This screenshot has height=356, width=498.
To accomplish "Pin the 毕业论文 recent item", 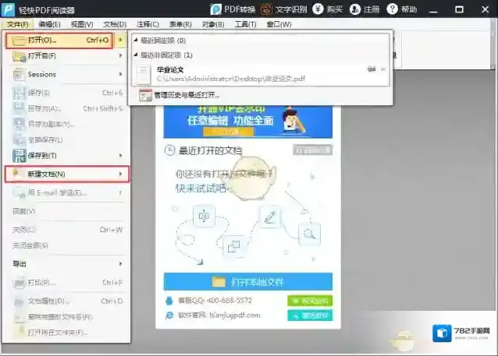I will (x=372, y=69).
